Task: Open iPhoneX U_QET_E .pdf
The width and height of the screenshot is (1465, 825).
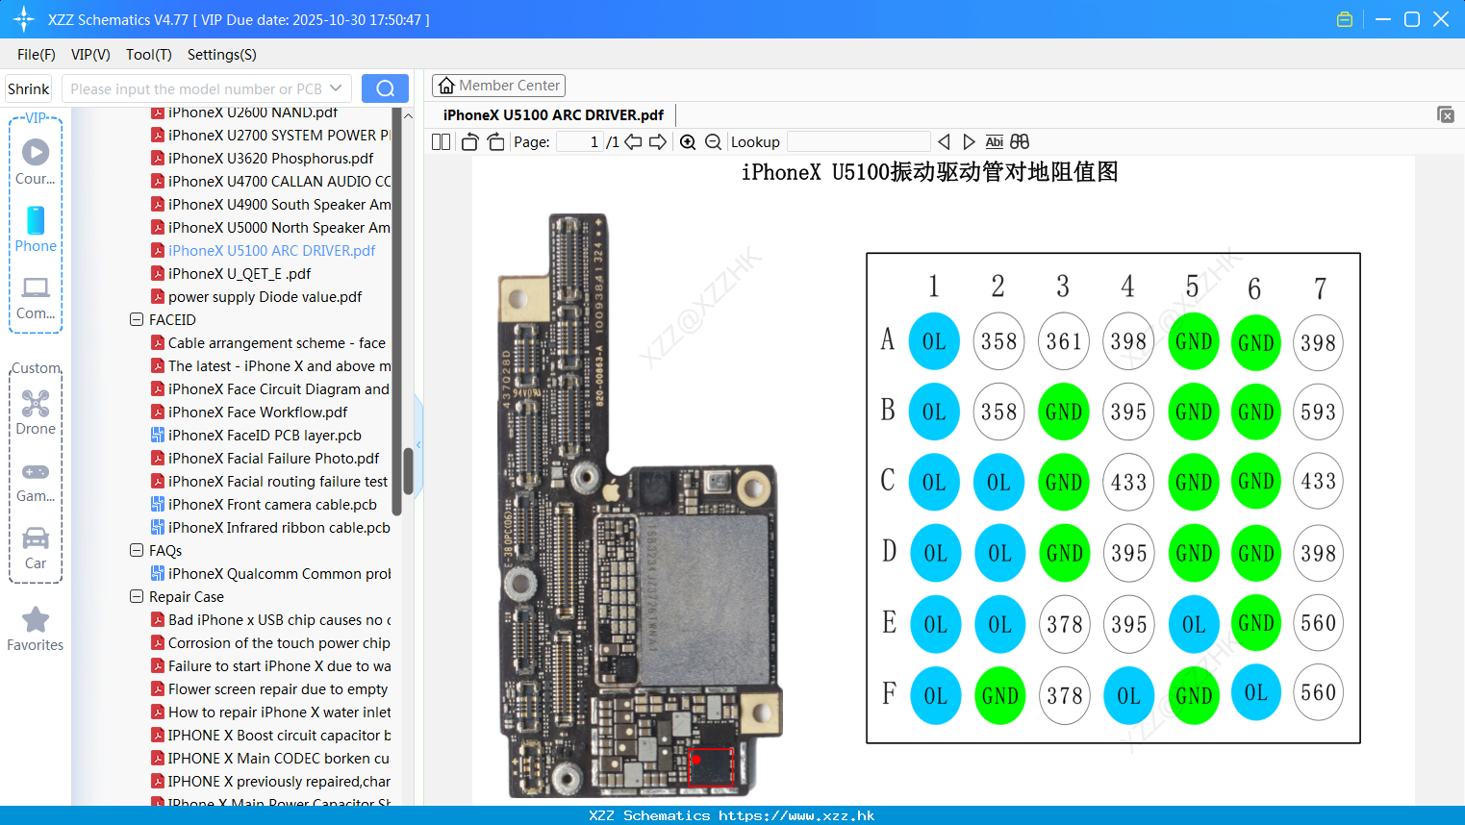Action: (x=239, y=273)
